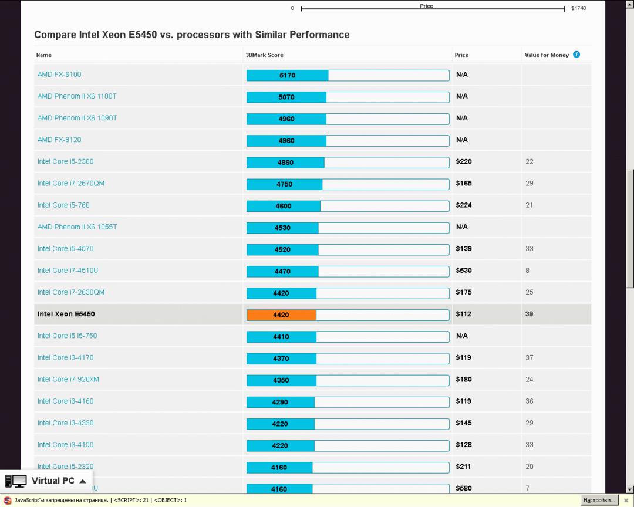Image resolution: width=634 pixels, height=507 pixels.
Task: Click the $1740 maximum price label
Action: [579, 8]
